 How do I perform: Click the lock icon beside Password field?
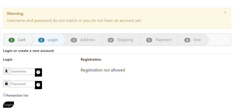(x=6, y=84)
